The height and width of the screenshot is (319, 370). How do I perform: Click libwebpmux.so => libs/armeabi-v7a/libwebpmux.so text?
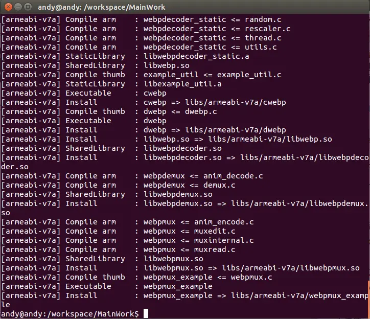(251, 268)
